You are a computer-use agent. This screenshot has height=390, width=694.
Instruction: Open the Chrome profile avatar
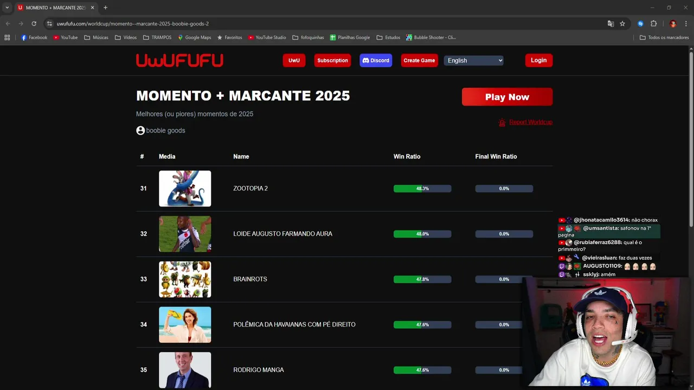673,24
